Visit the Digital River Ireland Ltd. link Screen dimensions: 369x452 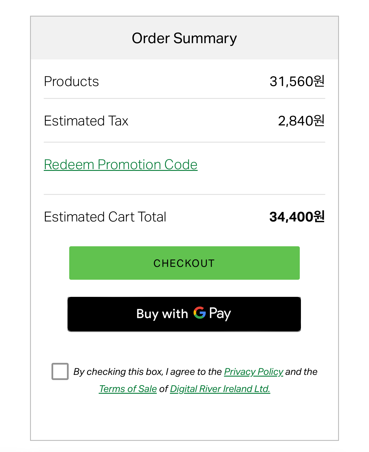click(x=220, y=389)
